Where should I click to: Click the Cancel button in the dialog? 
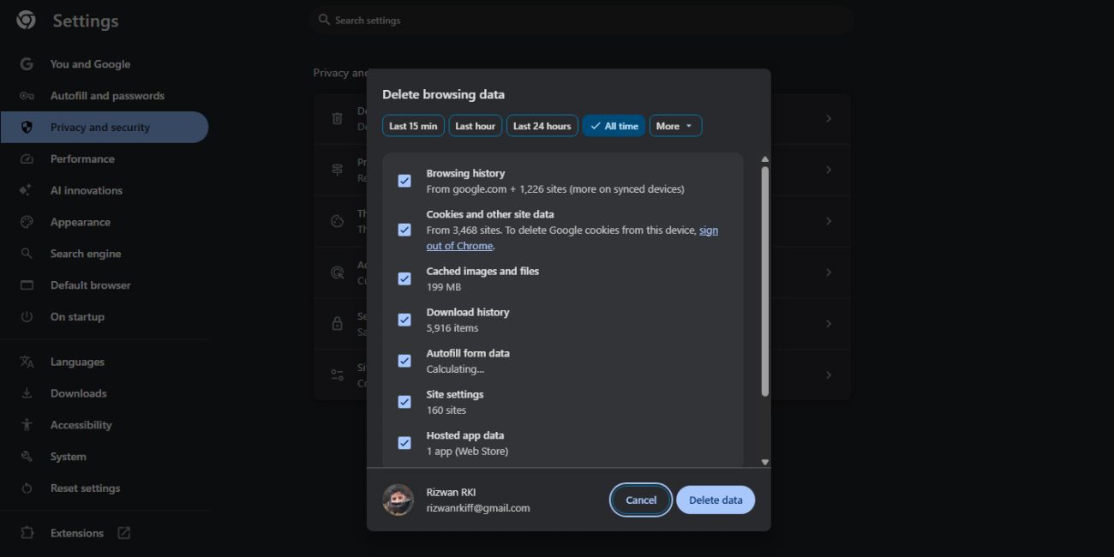click(640, 500)
